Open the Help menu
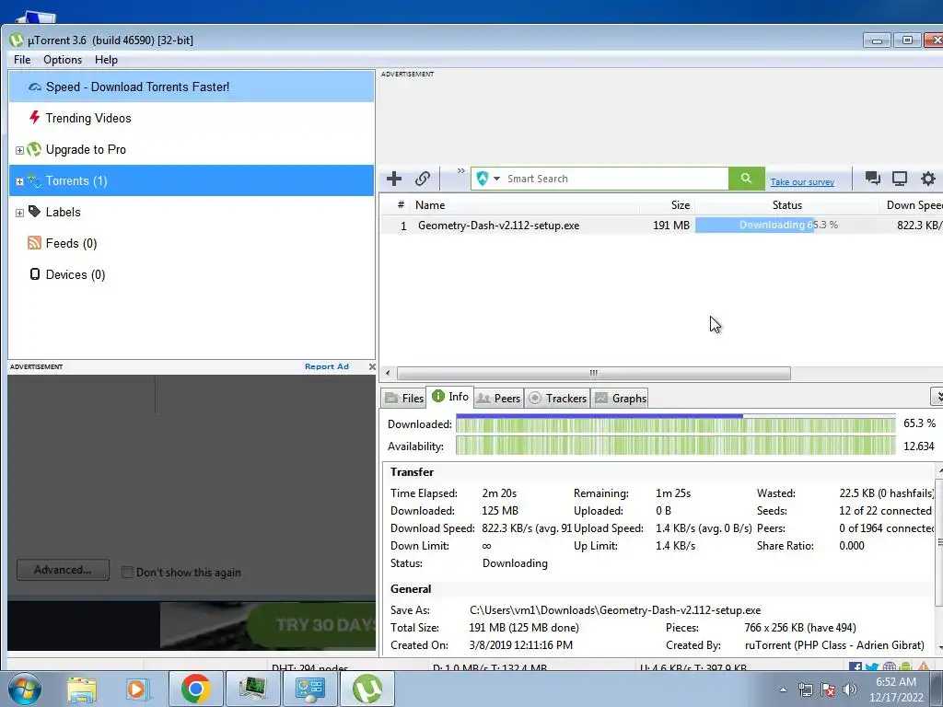Screen dimensions: 943x707 (x=106, y=60)
